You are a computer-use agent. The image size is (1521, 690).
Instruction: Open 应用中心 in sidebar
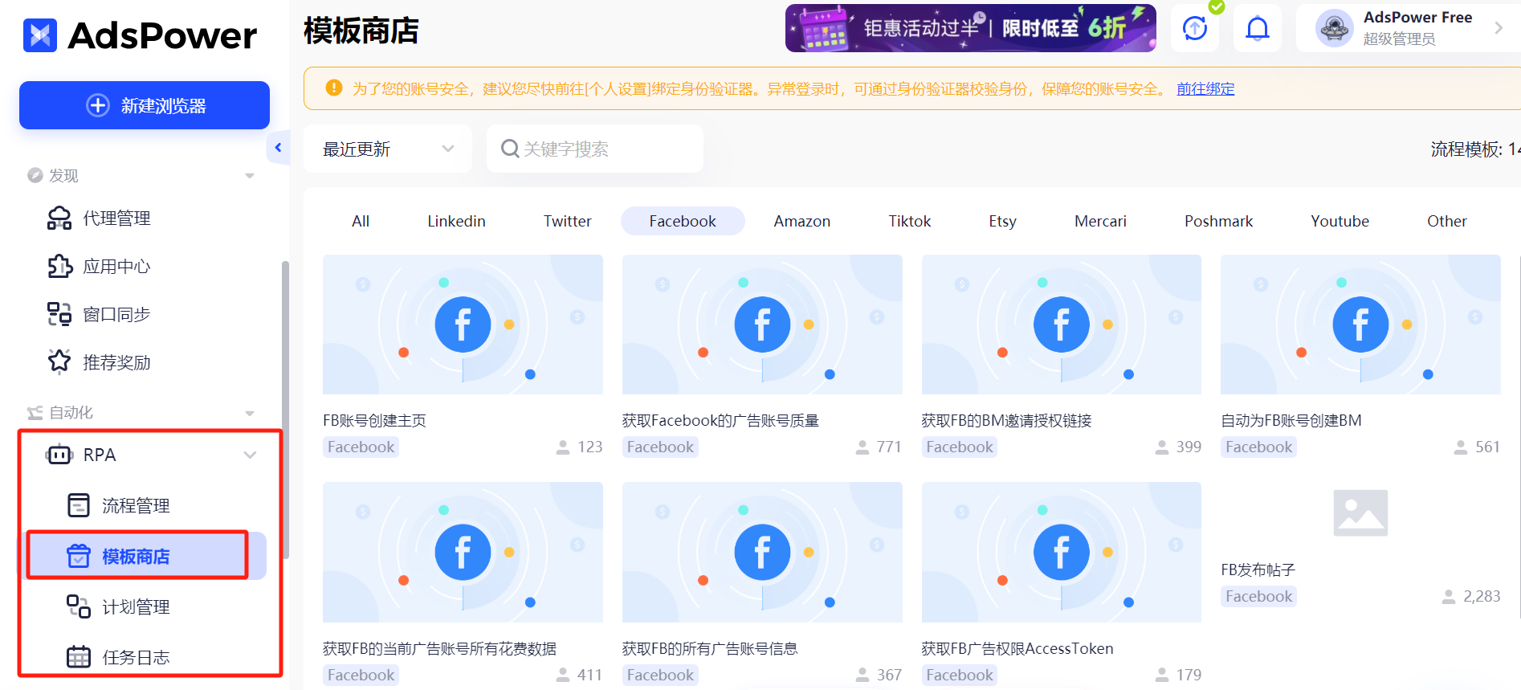click(116, 267)
